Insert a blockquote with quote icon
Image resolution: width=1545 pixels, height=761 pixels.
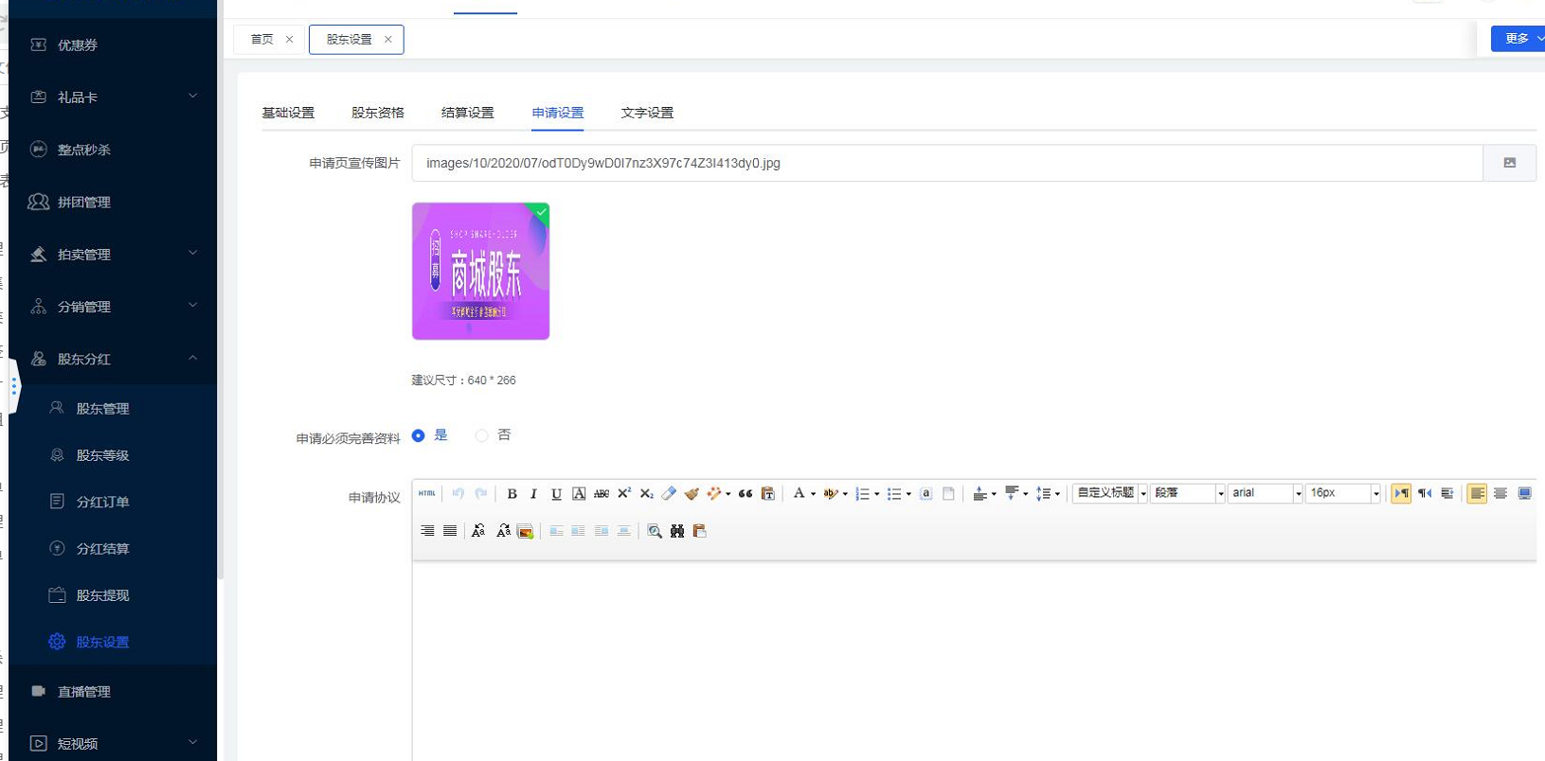[746, 493]
